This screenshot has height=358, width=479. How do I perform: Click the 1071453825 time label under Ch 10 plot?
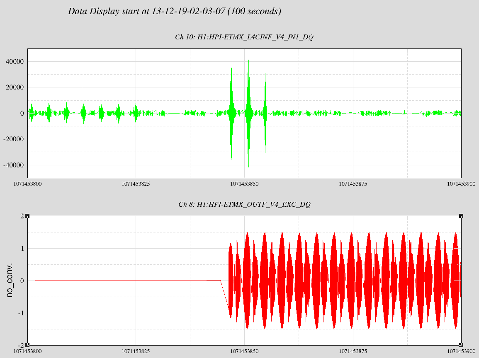click(136, 184)
